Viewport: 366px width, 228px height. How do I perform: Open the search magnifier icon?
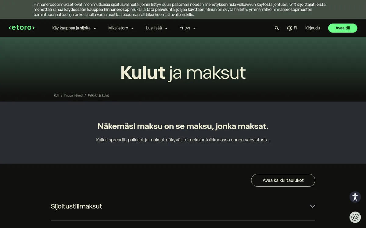(x=277, y=28)
